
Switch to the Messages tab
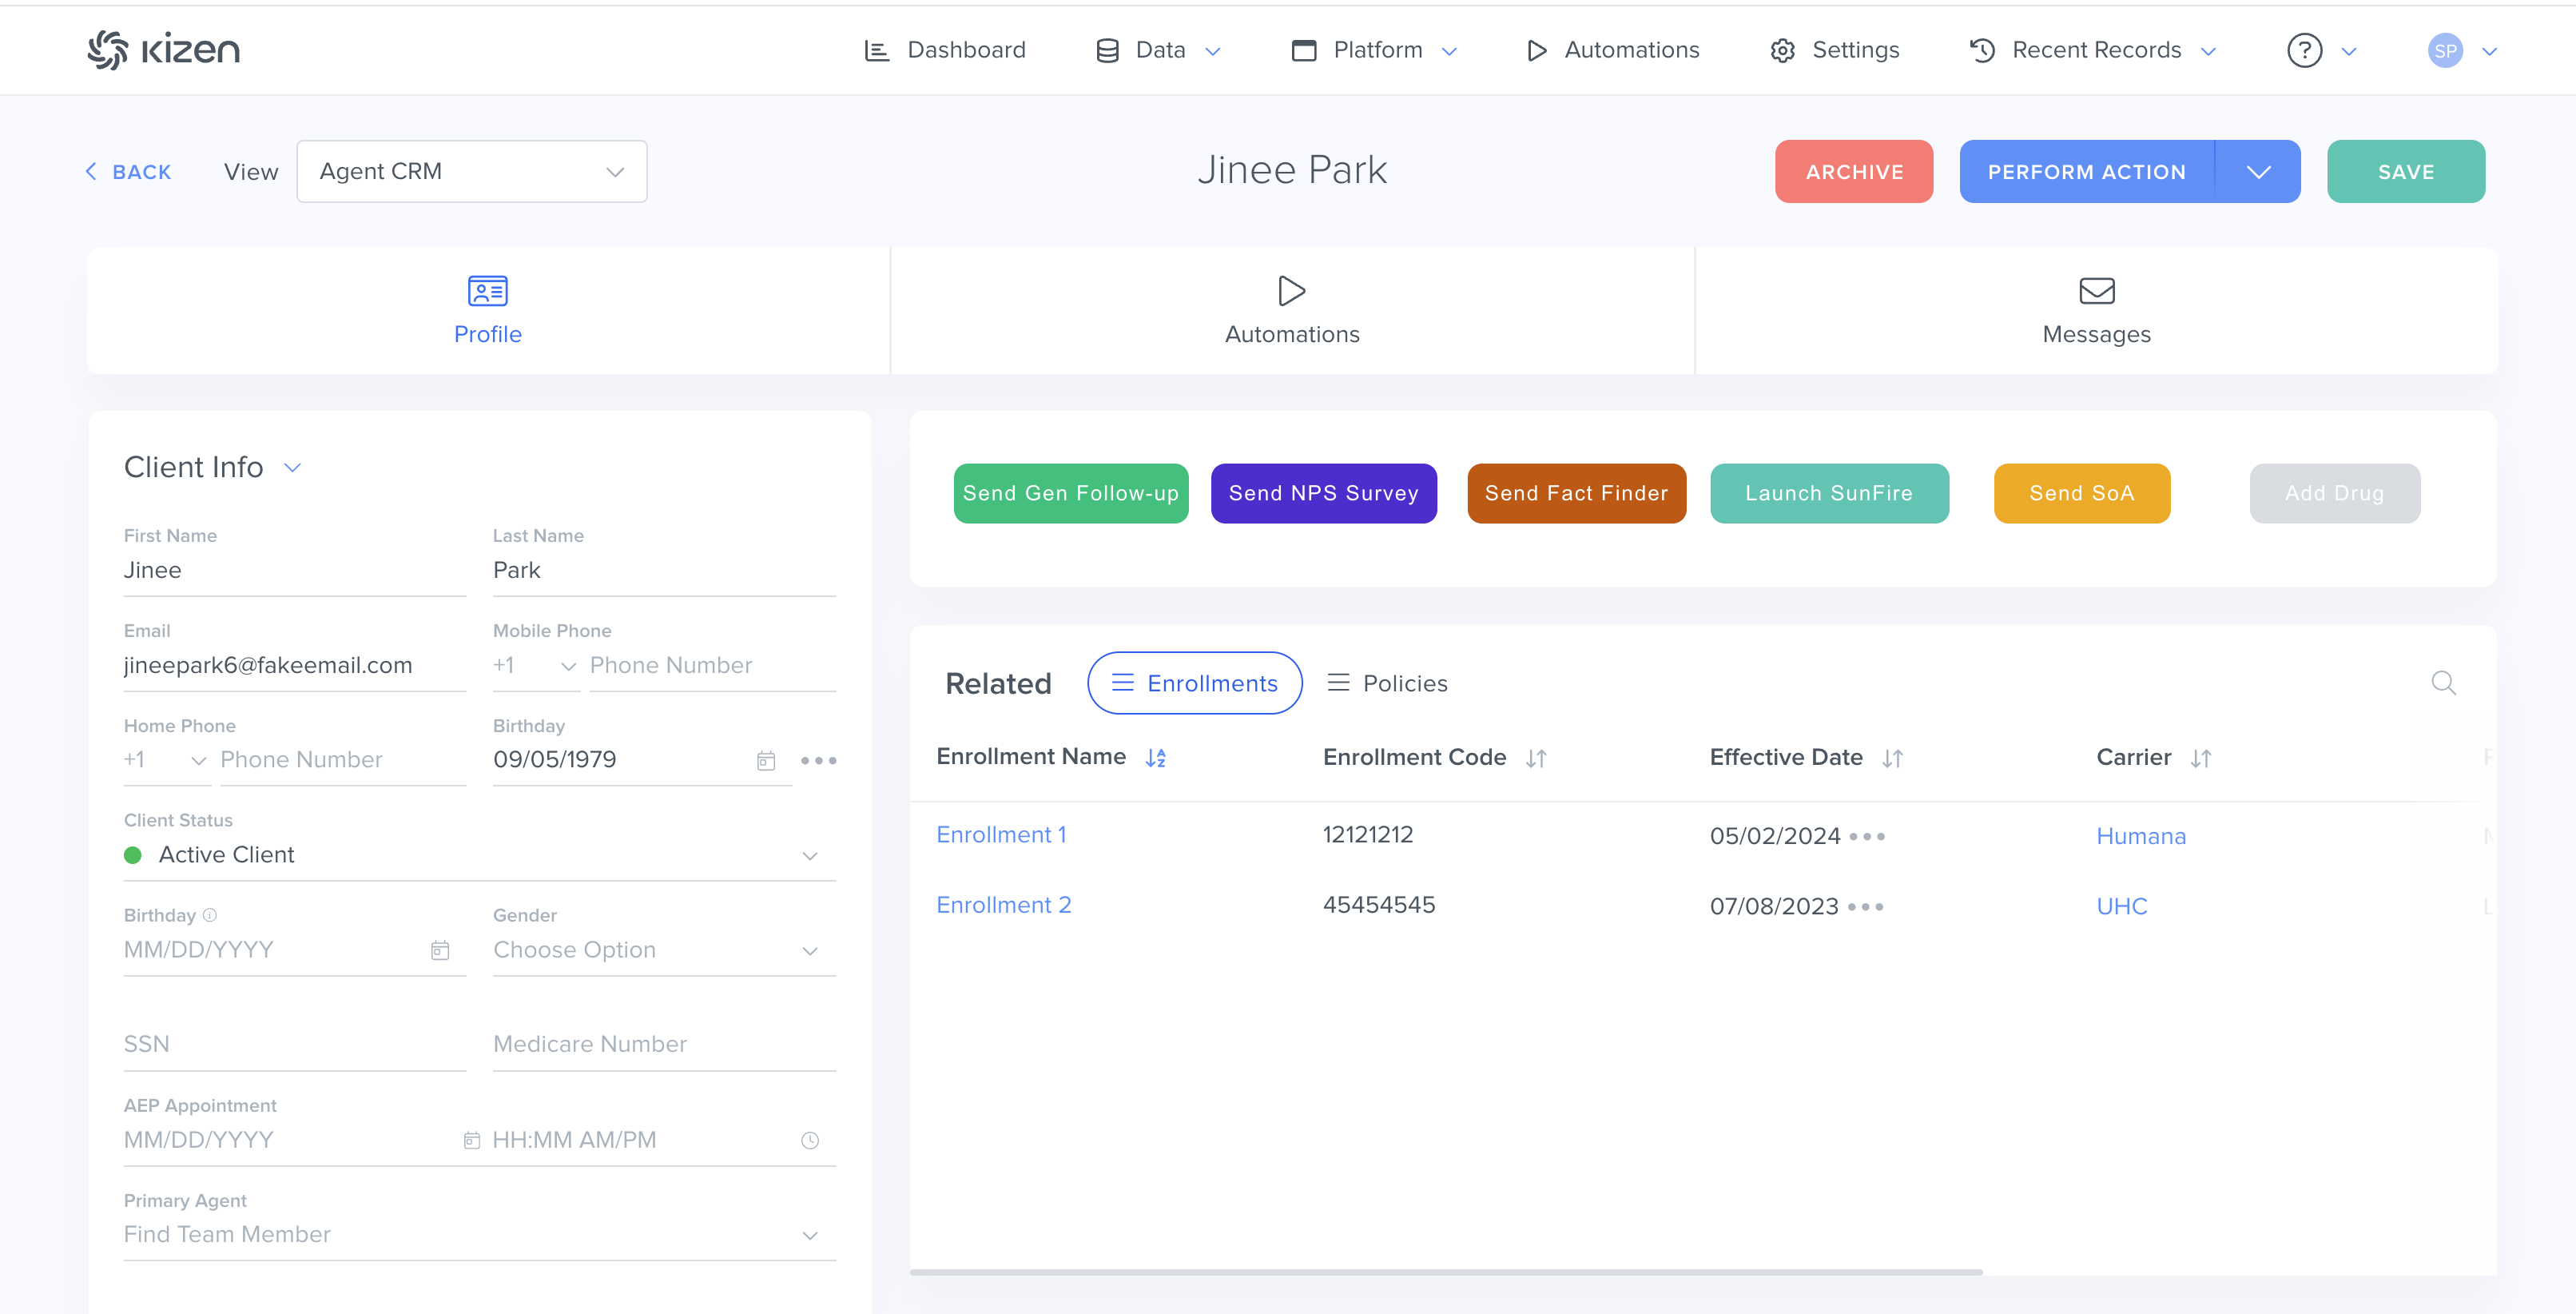pos(2096,311)
